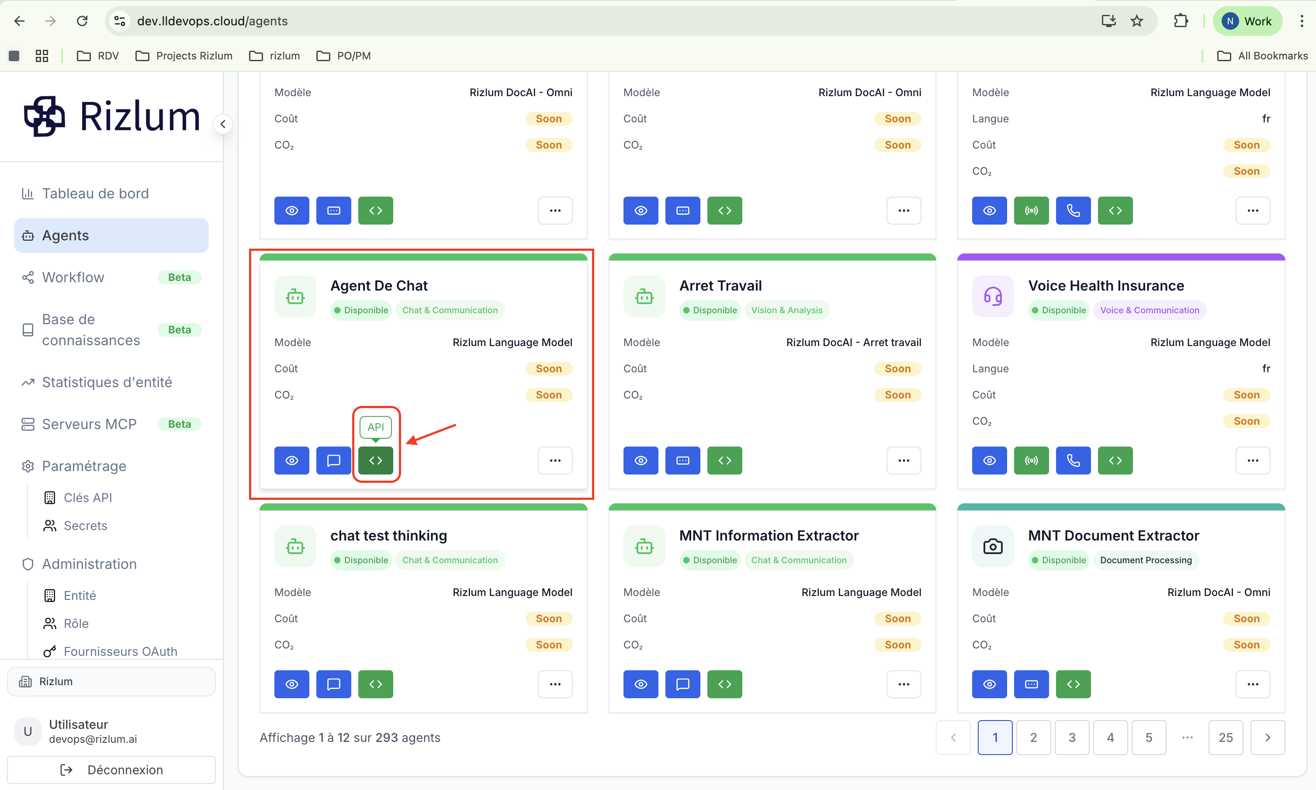The image size is (1316, 790).
Task: Open Serveurs MCP in sidebar
Action: (x=111, y=424)
